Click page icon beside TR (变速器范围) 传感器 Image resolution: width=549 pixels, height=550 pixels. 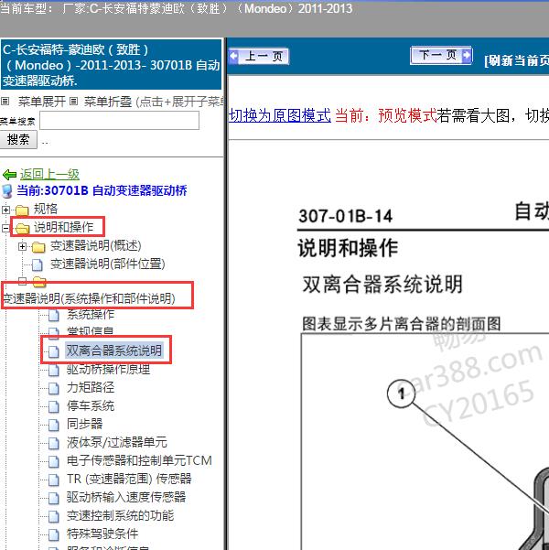54,480
